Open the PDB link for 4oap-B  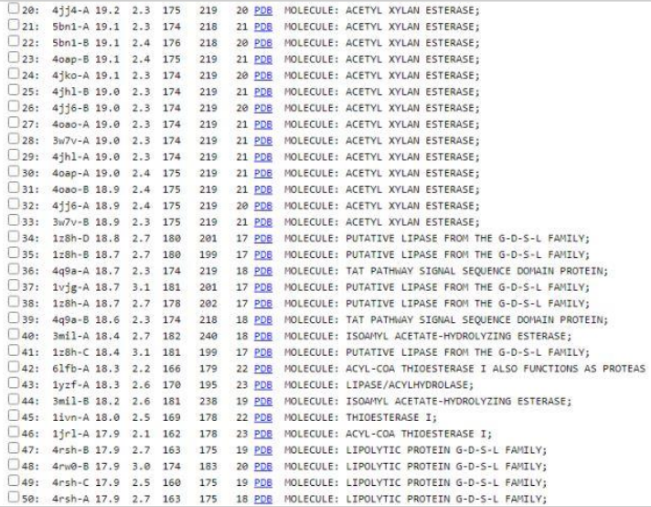pos(263,59)
